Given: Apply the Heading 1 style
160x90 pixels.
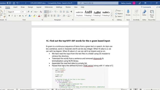Looking at the screenshot, I should (88, 13).
